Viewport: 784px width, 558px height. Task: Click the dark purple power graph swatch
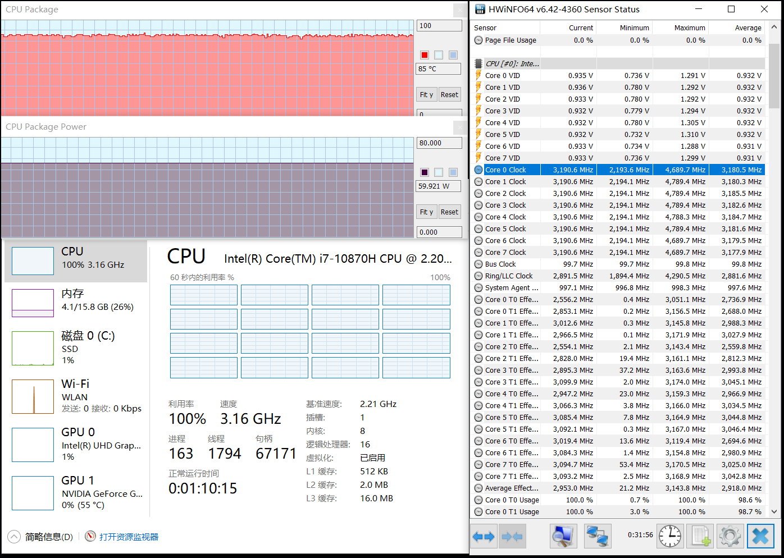[x=425, y=172]
